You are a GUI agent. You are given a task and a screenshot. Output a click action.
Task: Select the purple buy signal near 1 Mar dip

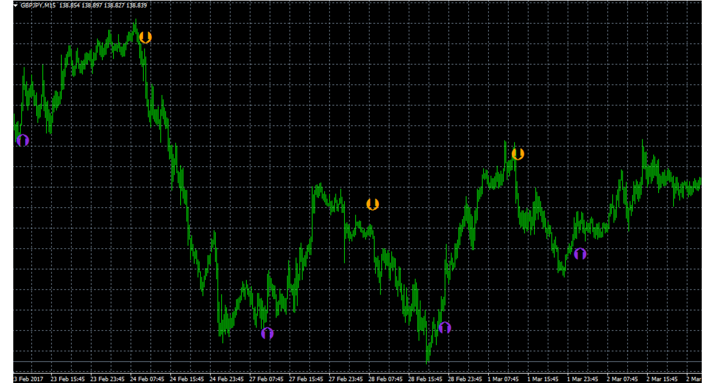pos(581,252)
